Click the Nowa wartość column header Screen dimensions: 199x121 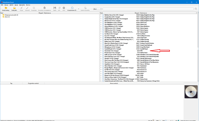(x=114, y=83)
